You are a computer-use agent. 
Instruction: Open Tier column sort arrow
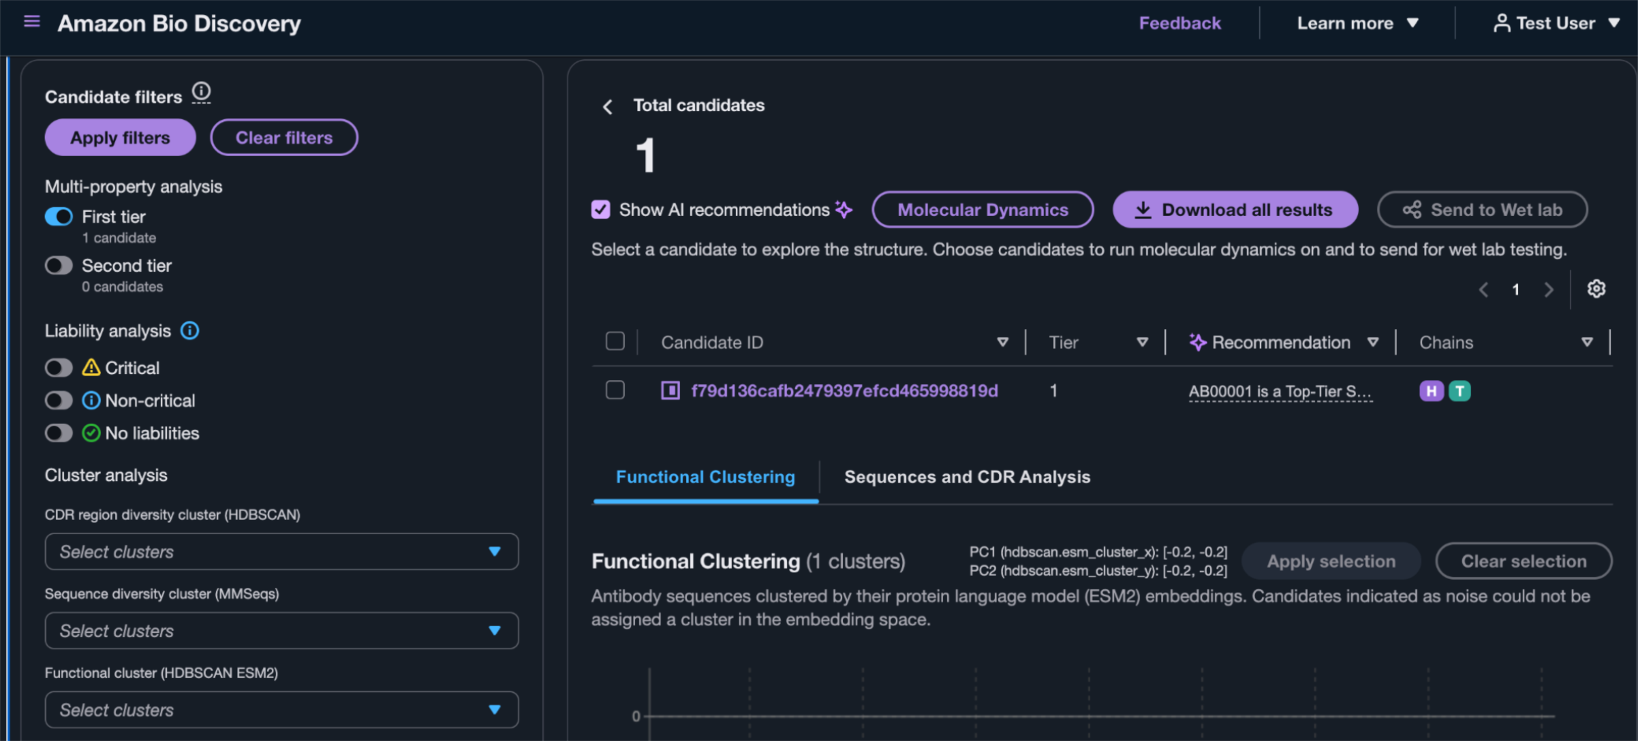(x=1143, y=343)
